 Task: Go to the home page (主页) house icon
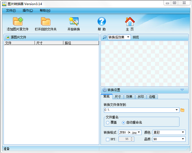(x=130, y=21)
